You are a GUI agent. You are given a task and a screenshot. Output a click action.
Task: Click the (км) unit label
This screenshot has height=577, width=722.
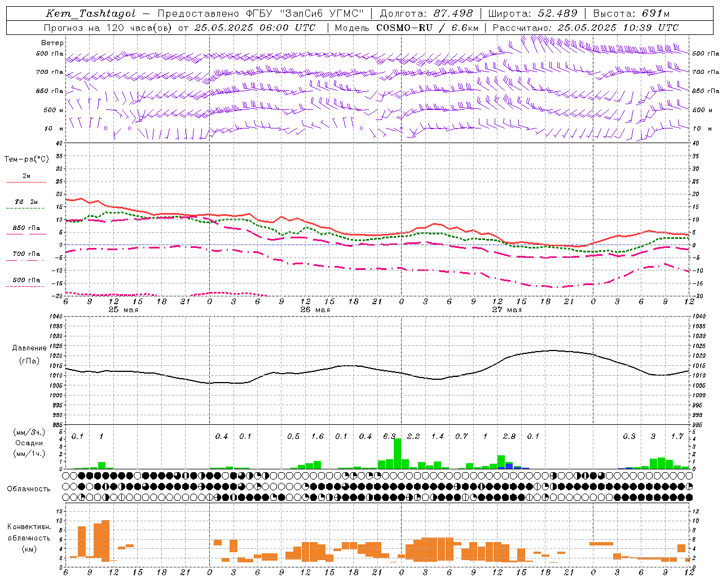tap(29, 549)
